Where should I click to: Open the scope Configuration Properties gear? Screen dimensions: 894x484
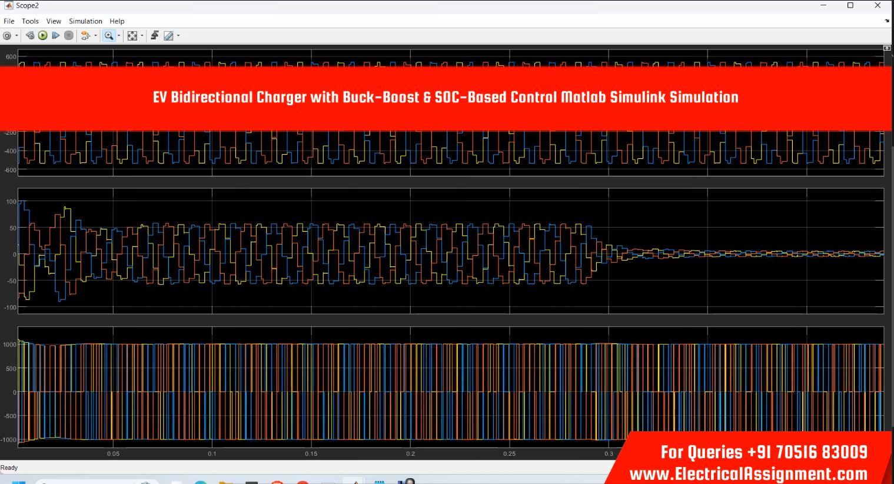coord(7,36)
